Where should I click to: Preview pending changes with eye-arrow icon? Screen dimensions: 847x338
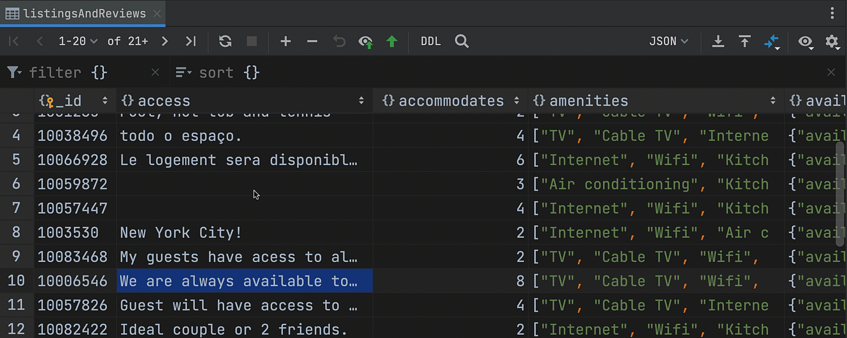366,42
